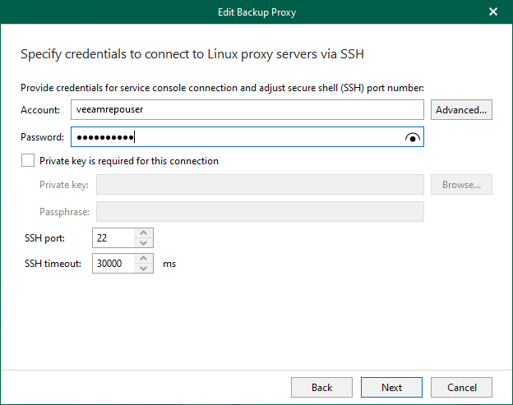This screenshot has height=405, width=513.
Task: Click the Passphrase input box
Action: point(260,212)
